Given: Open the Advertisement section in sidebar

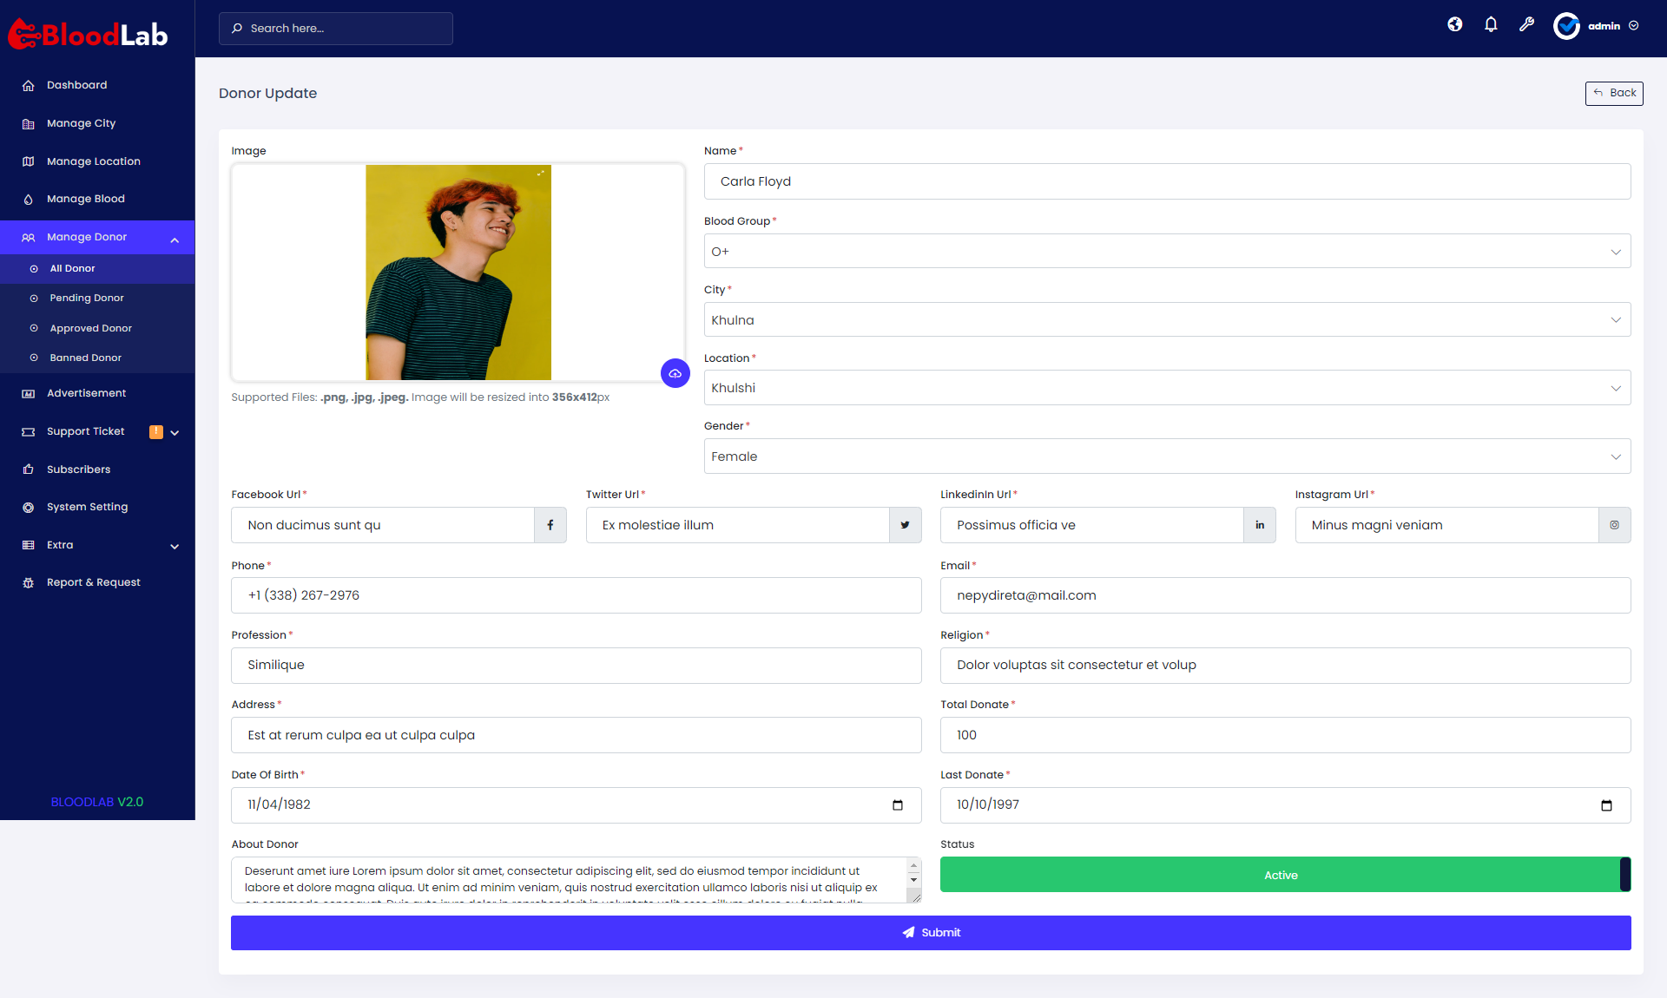Looking at the screenshot, I should pyautogui.click(x=86, y=392).
